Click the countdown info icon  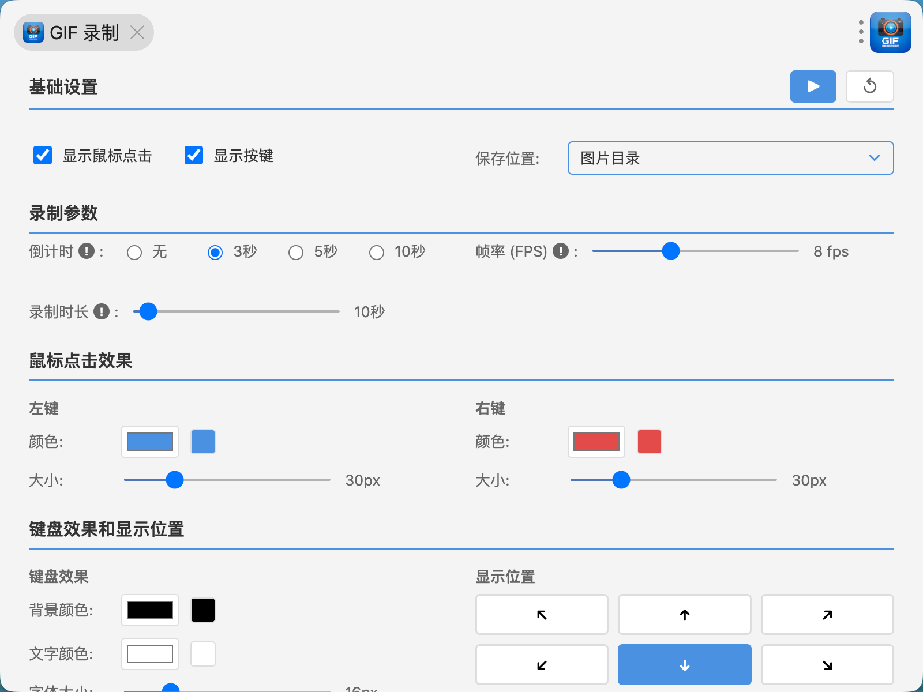click(x=87, y=251)
